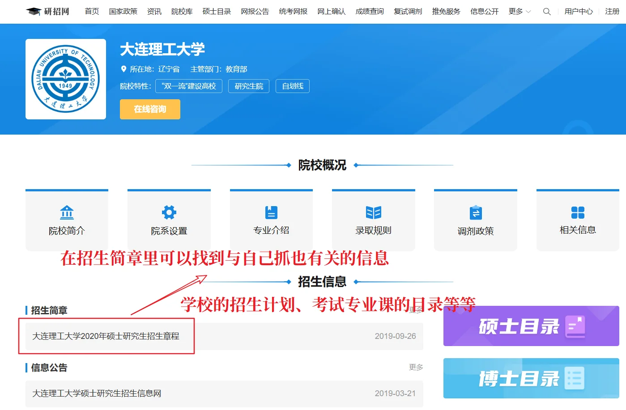Expand the 更多 dropdown in navigation
626x410 pixels.
(x=520, y=12)
